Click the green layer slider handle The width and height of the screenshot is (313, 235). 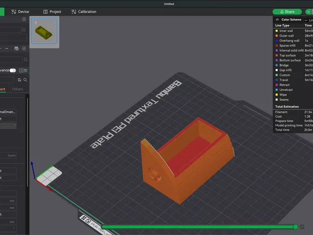(x=295, y=227)
